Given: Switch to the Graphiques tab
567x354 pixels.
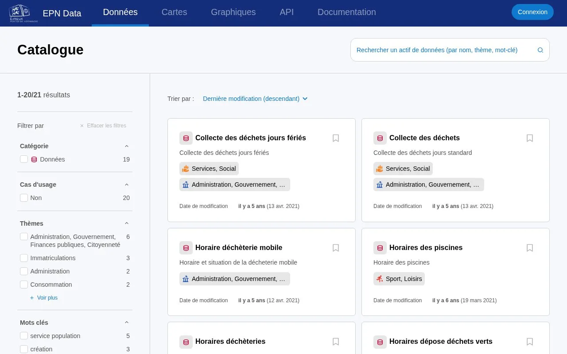Looking at the screenshot, I should [233, 12].
